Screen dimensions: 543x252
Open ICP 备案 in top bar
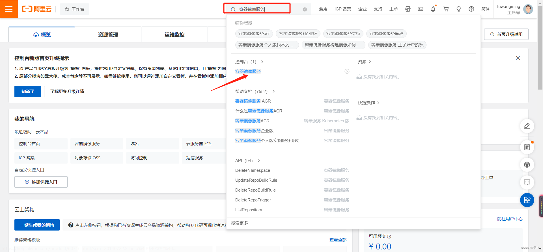343,9
